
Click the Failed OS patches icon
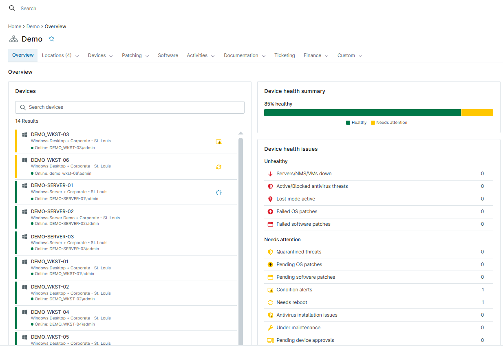tap(270, 211)
